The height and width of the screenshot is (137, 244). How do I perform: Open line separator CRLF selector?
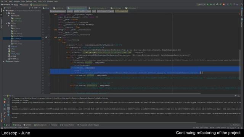(218, 128)
